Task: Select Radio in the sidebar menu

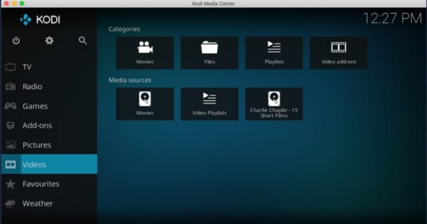Action: 49,87
